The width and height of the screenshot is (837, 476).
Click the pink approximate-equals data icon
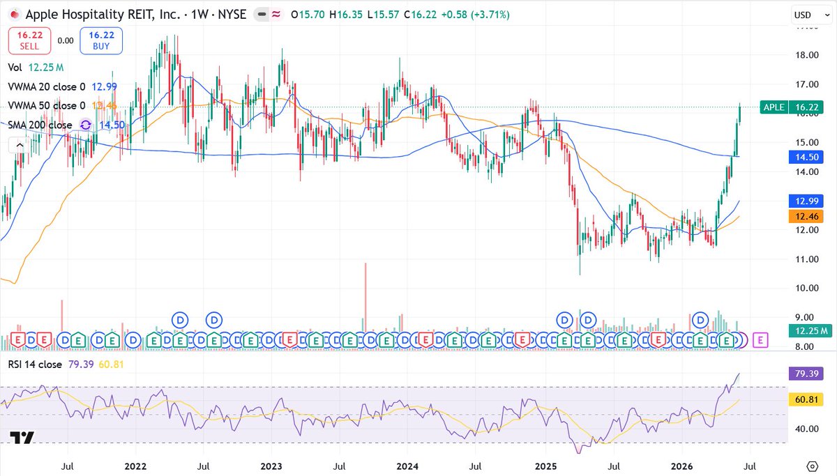click(x=276, y=15)
